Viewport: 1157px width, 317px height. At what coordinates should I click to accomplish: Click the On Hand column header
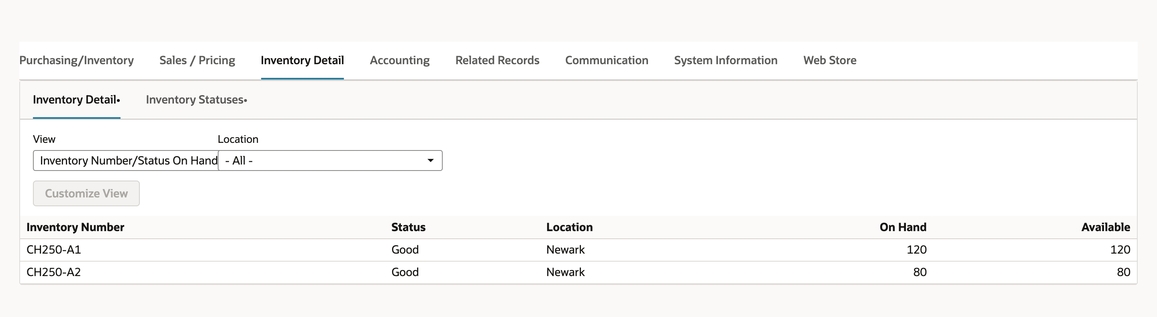point(903,228)
